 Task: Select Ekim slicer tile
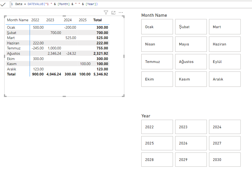coord(157,79)
